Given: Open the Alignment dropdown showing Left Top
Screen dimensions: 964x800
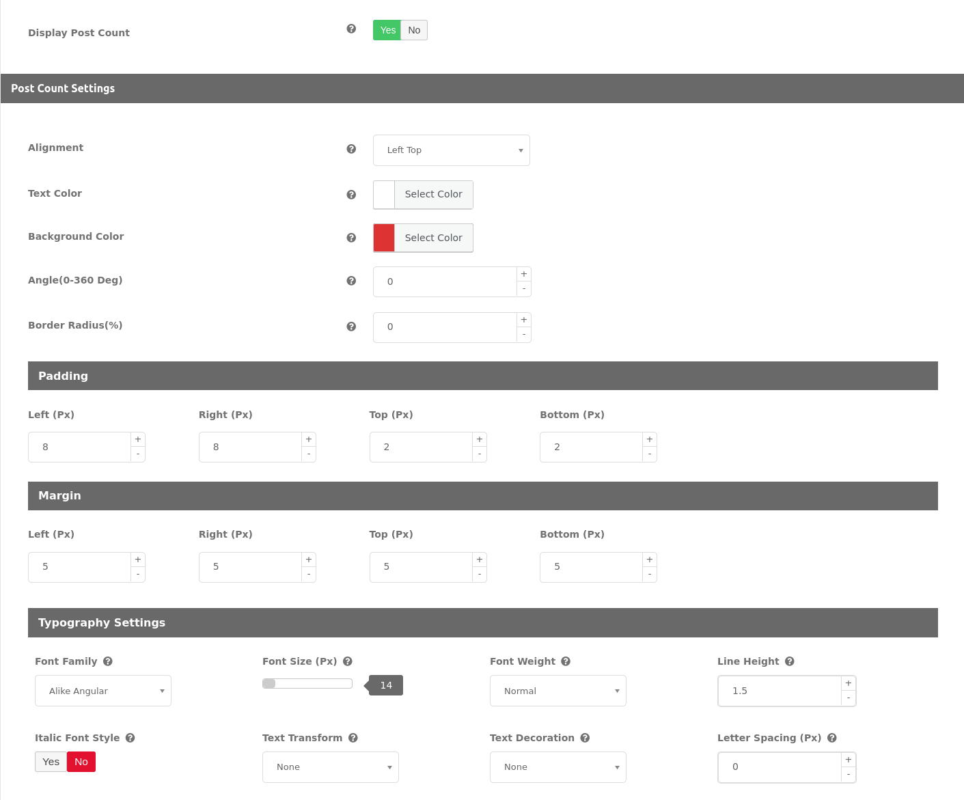Looking at the screenshot, I should [x=451, y=150].
